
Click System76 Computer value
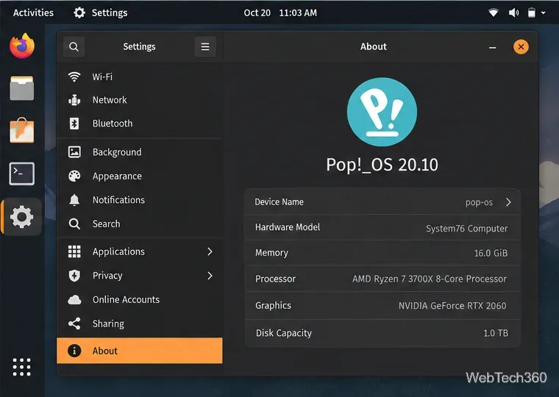[466, 228]
